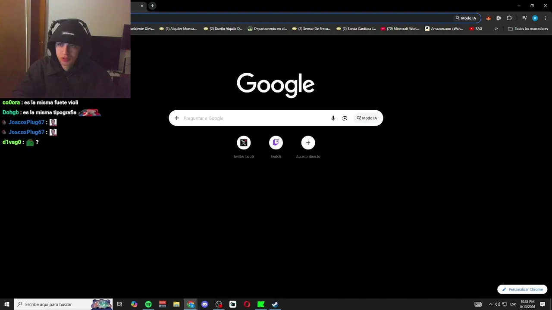
Task: Click the Google logo
Action: (x=276, y=85)
